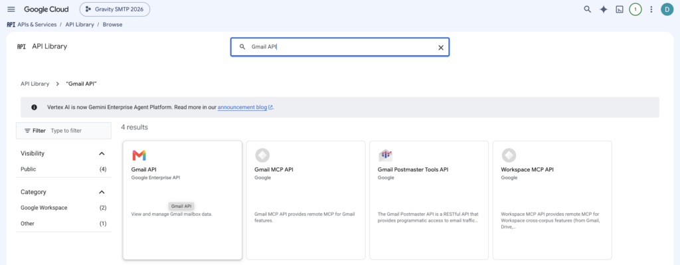Open the Gmail API card title
The height and width of the screenshot is (265, 680).
tap(143, 169)
